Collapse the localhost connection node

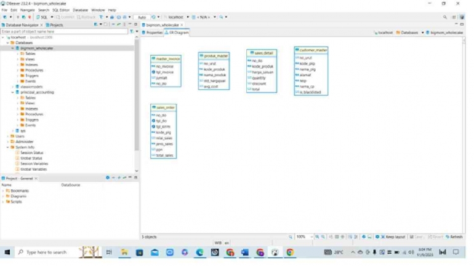pos(3,37)
